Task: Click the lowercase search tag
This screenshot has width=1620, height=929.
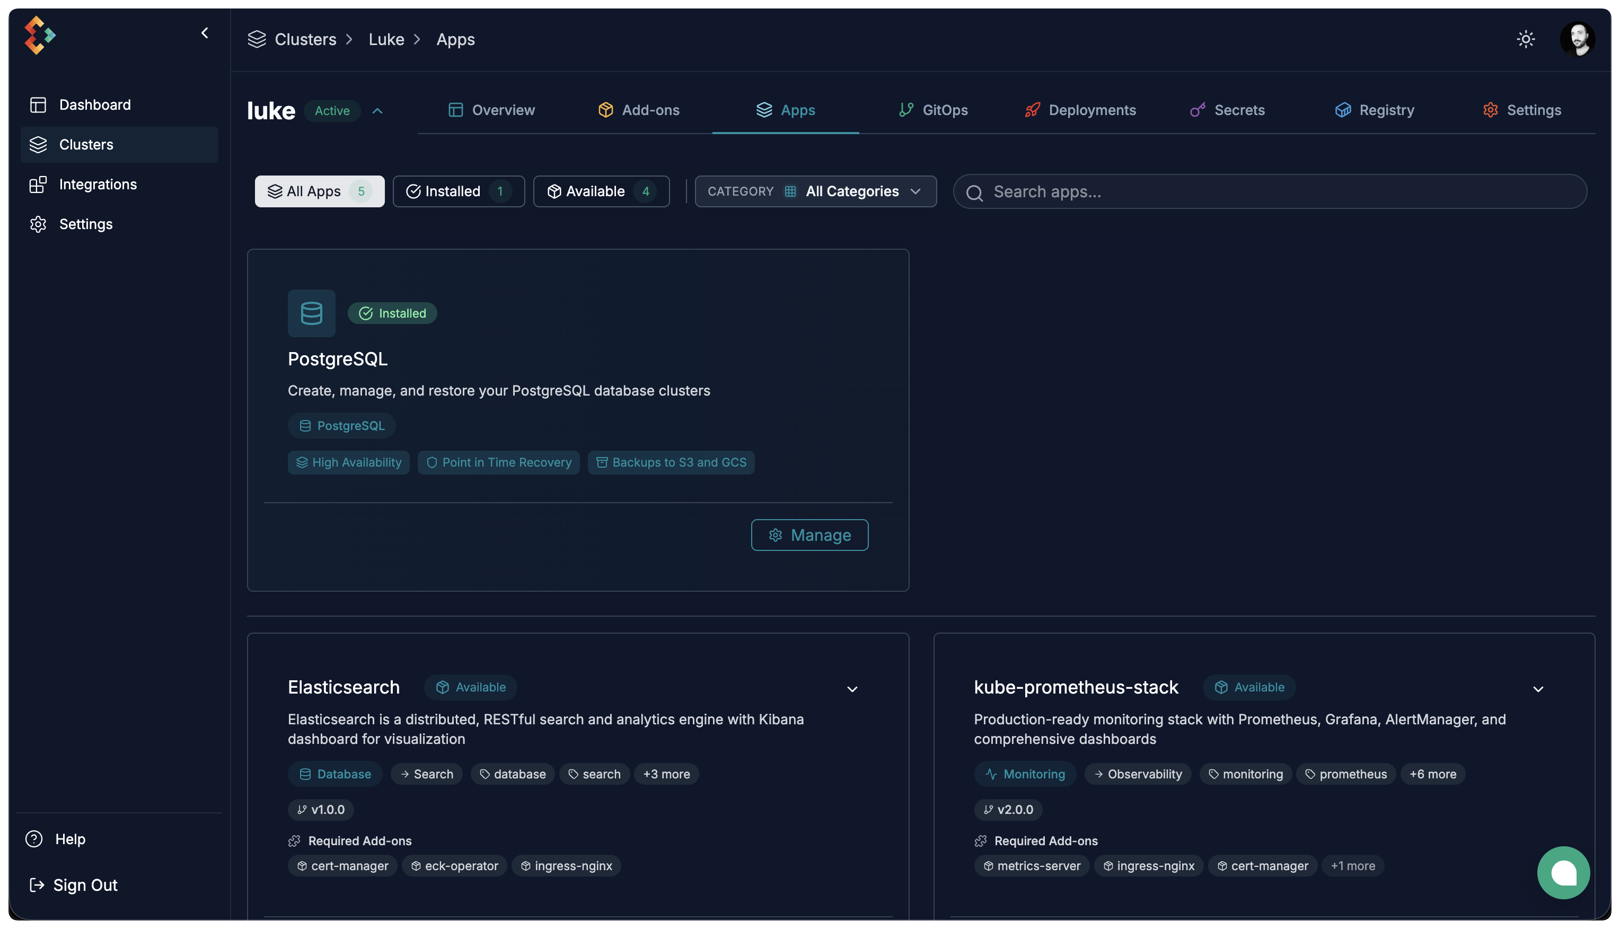Action: [x=594, y=774]
